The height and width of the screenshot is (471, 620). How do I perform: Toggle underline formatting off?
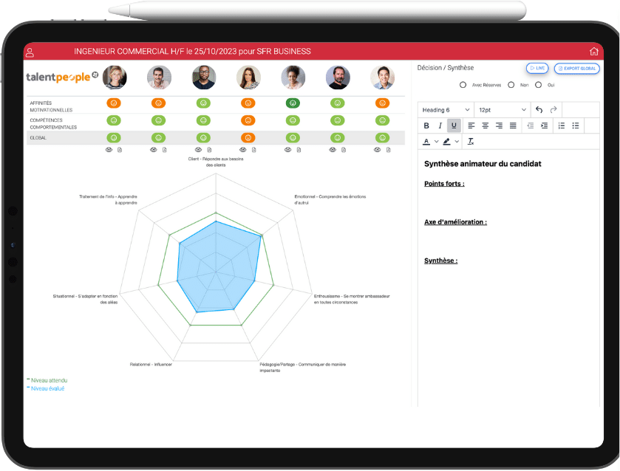click(x=454, y=126)
